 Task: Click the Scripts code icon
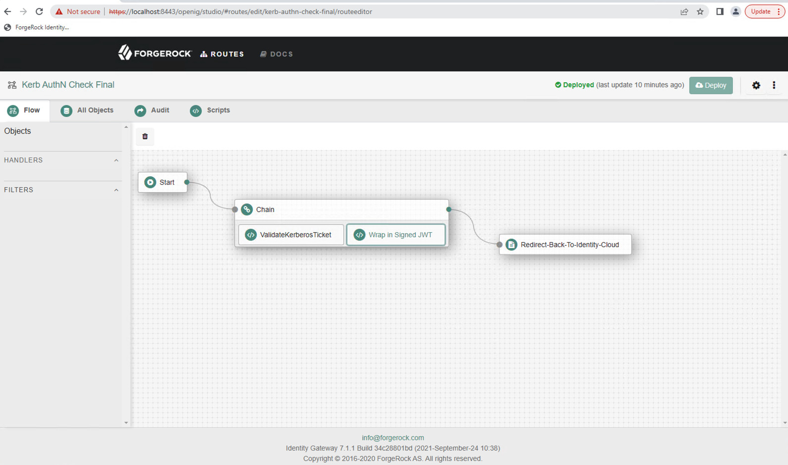tap(196, 111)
